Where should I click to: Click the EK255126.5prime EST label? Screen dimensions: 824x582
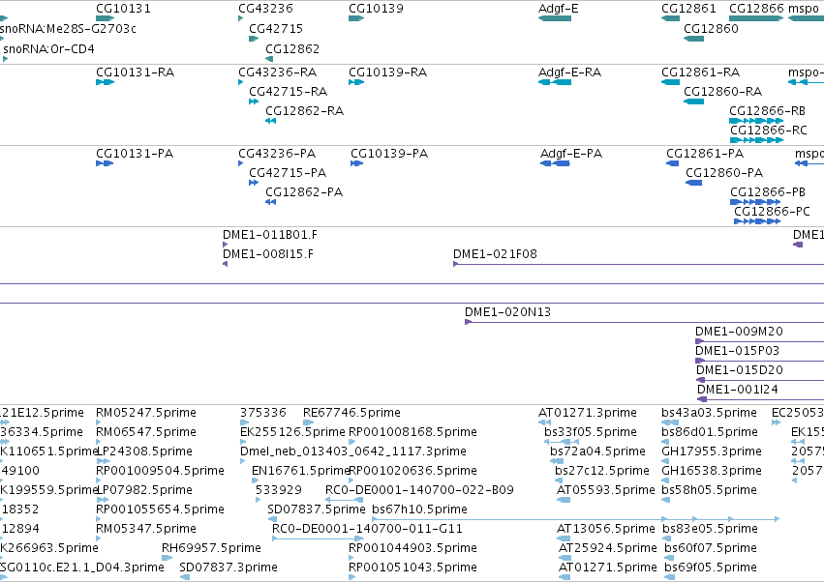pyautogui.click(x=292, y=432)
